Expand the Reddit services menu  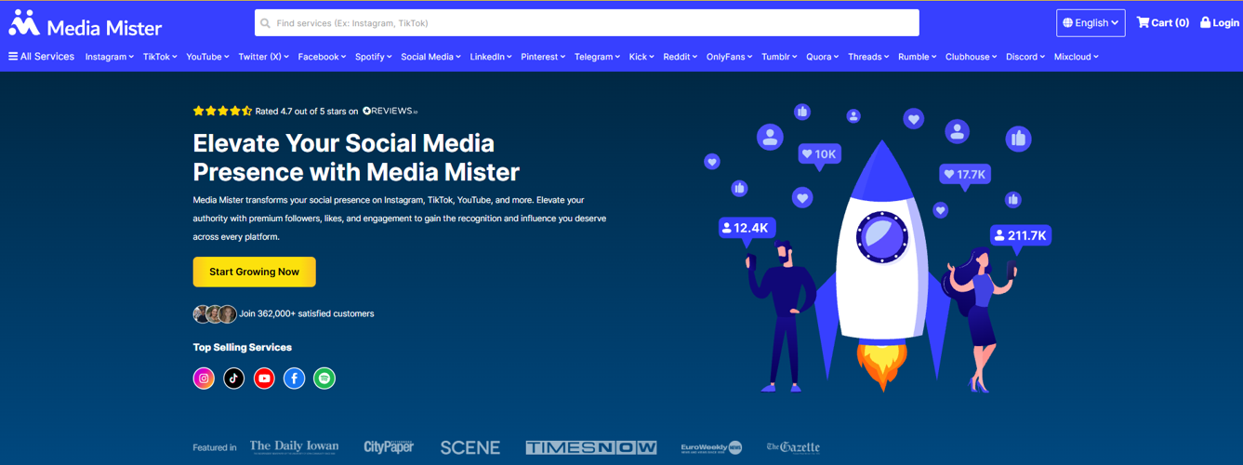pos(681,57)
